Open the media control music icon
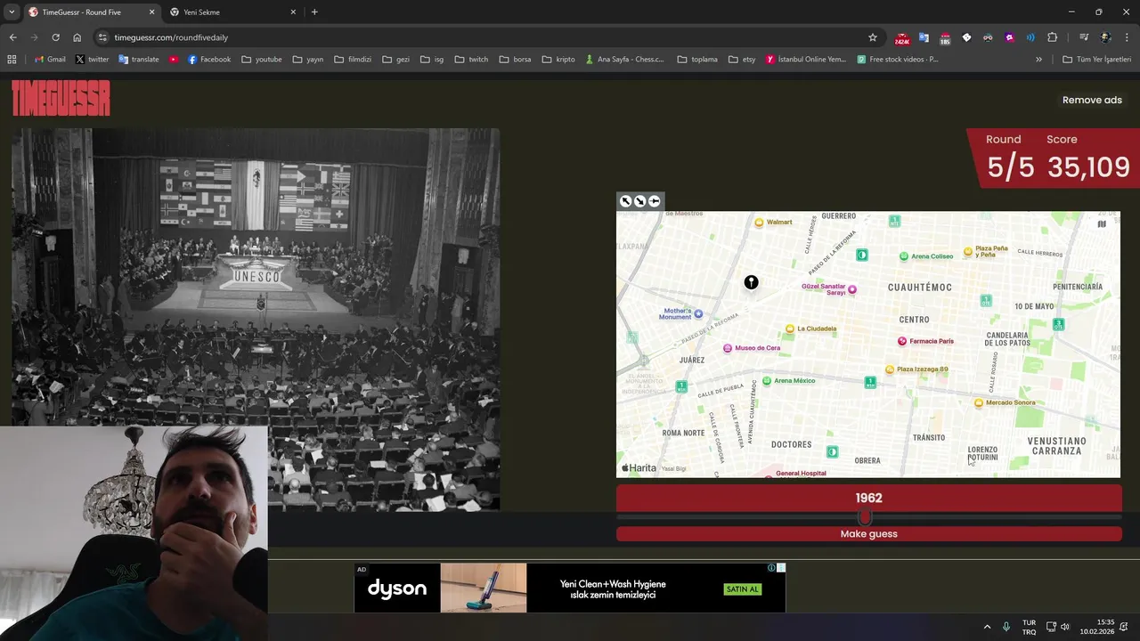 click(x=1084, y=37)
